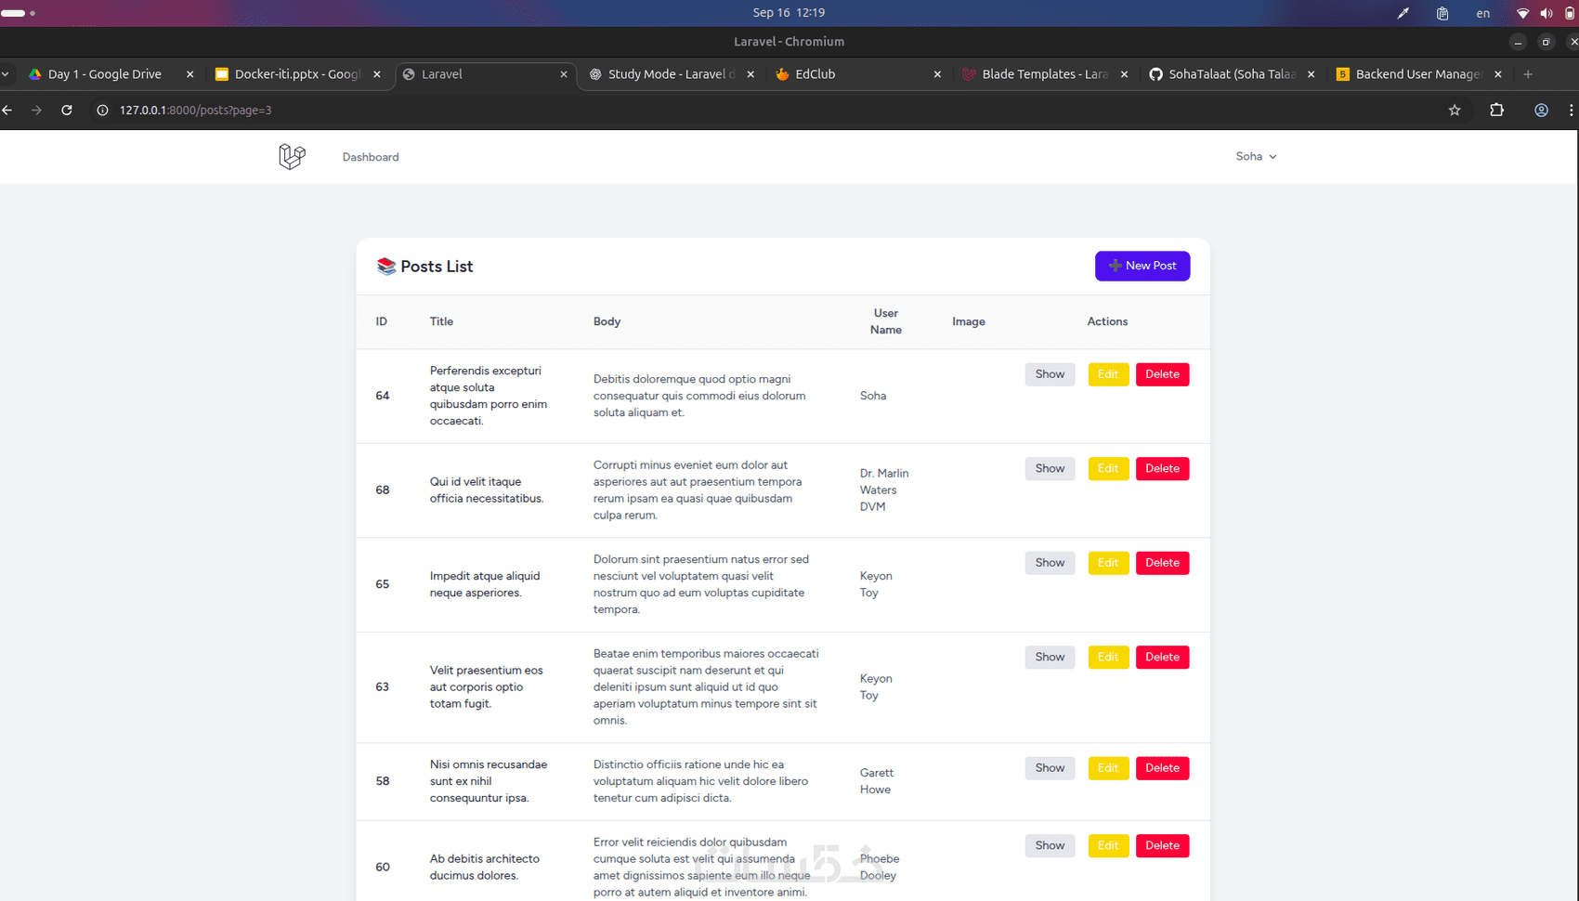
Task: Edit the post with ID 65
Action: pyautogui.click(x=1108, y=563)
